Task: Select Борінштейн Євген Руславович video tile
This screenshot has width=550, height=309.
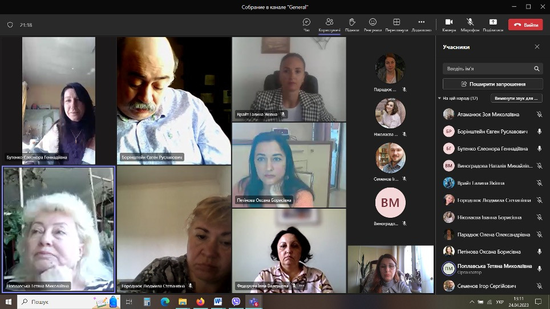Action: click(x=174, y=100)
